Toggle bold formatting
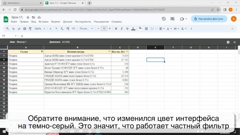Viewport: 240px width, 135px height. point(116,28)
